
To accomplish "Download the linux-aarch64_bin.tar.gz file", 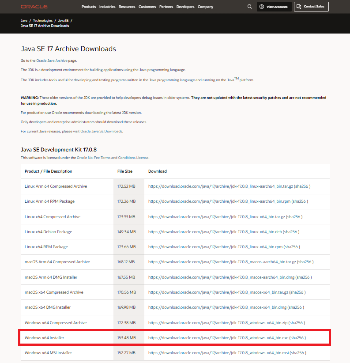I will 220,186.
